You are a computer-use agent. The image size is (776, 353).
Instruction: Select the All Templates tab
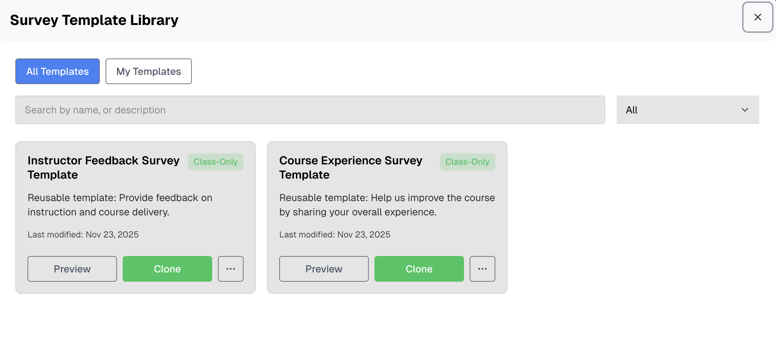[57, 71]
